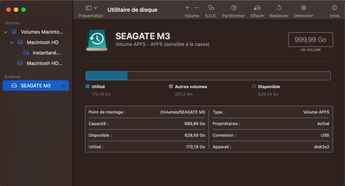Screen dimensions: 345x186
Task: Click the gray Autres volumes legend swatch
Action: click(171, 86)
